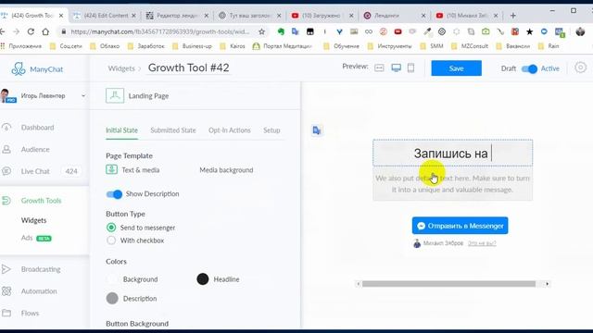Image resolution: width=593 pixels, height=333 pixels.
Task: Edit the Growth Tool #42 title
Action: point(188,68)
